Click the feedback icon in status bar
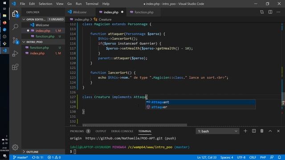 (x=272, y=157)
